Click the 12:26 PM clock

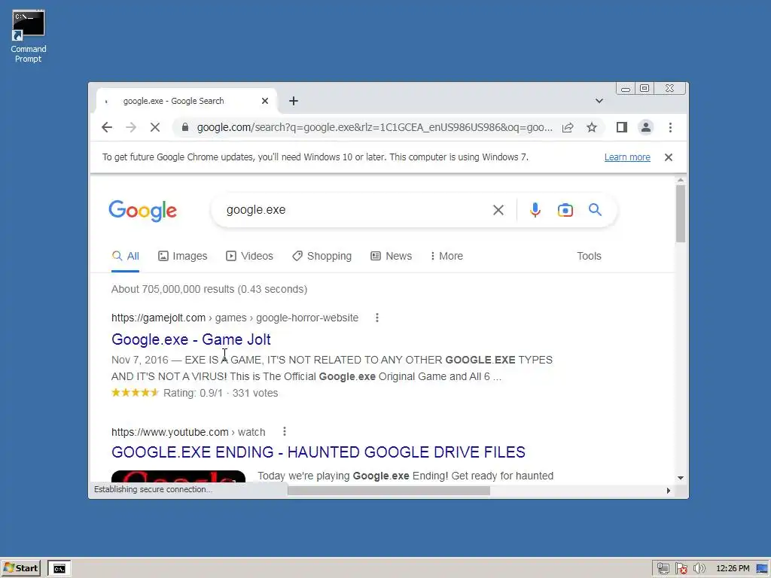733,569
